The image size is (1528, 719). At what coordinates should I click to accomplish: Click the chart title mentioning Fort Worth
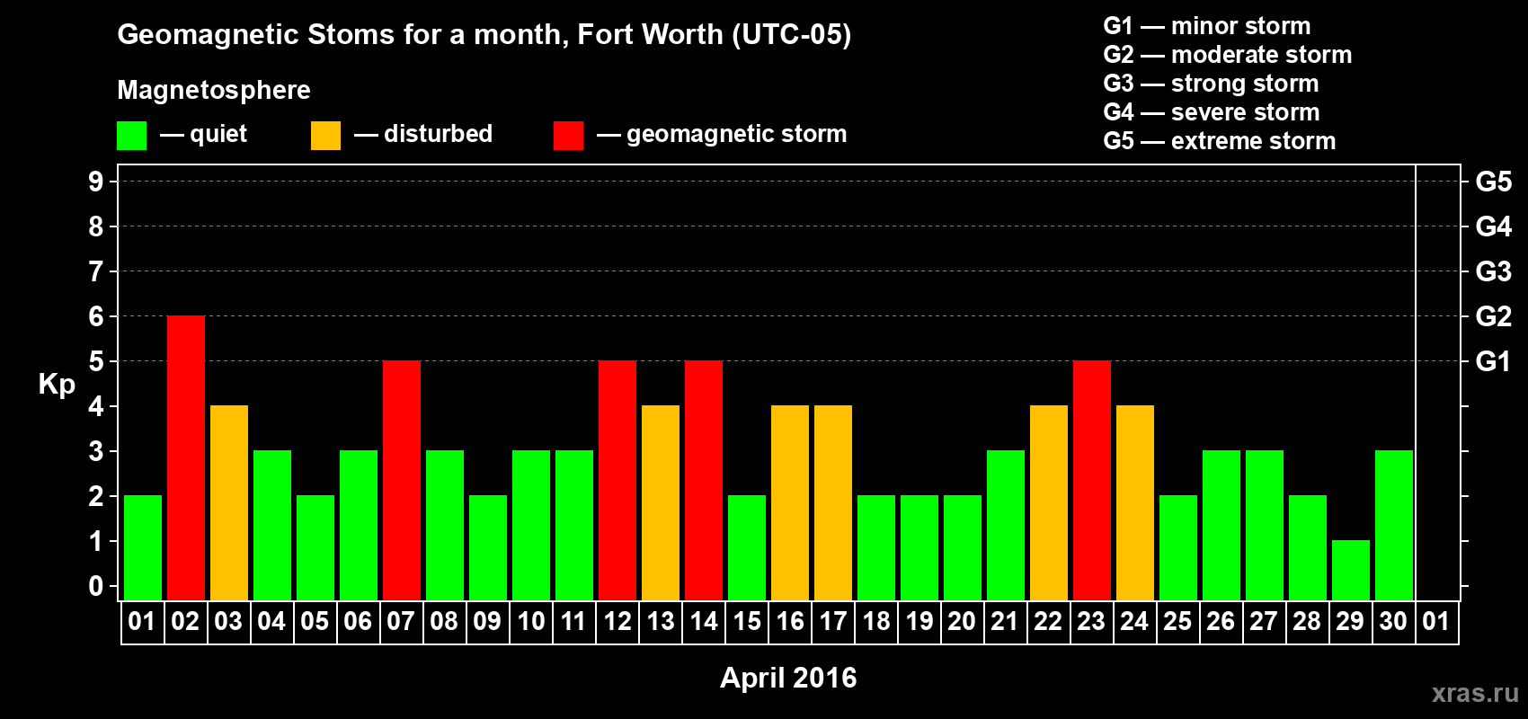pos(484,35)
